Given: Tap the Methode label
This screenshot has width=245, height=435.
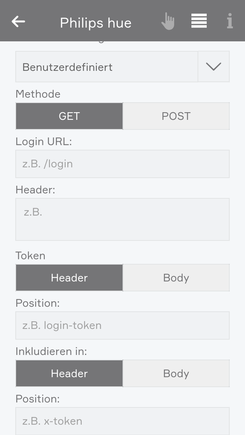Looking at the screenshot, I should click(38, 94).
